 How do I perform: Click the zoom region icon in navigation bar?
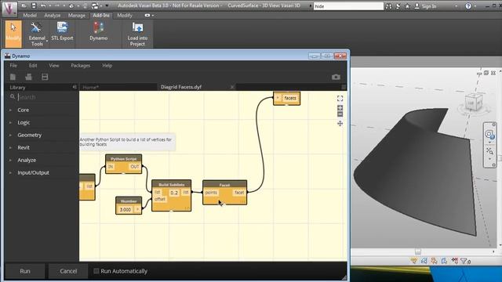[489, 150]
